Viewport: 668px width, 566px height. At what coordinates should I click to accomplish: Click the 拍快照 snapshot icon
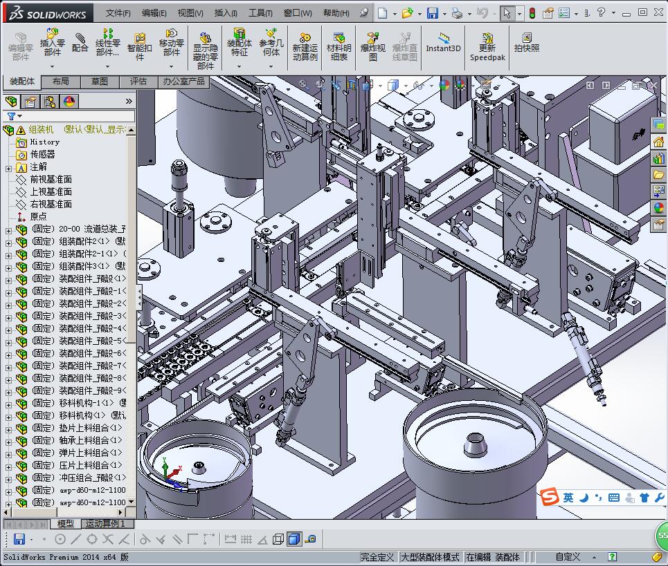(x=527, y=38)
